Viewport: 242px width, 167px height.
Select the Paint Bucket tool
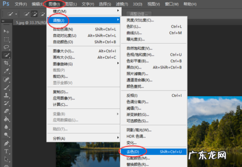[6, 119]
